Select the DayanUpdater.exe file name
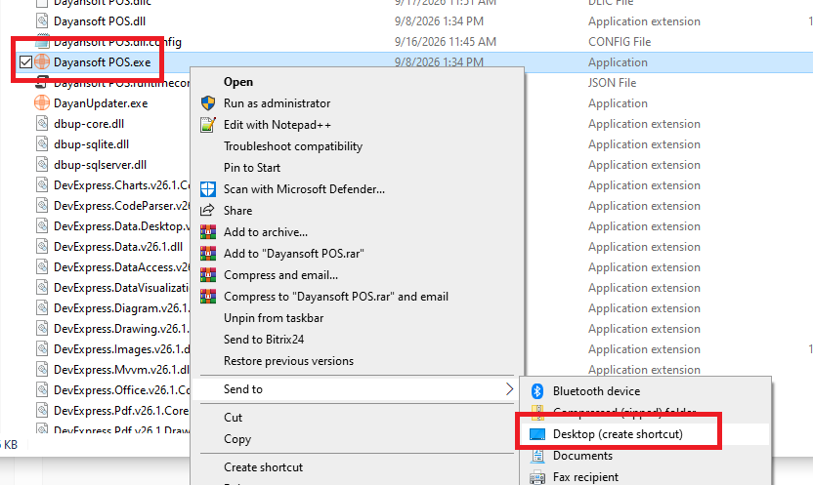The height and width of the screenshot is (485, 813). tap(101, 103)
